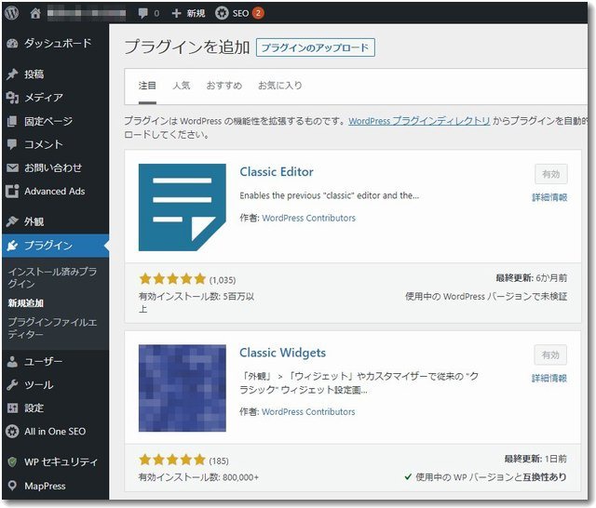Click the blurred site name in admin bar
Screen dimensions: 596x508
(87, 13)
